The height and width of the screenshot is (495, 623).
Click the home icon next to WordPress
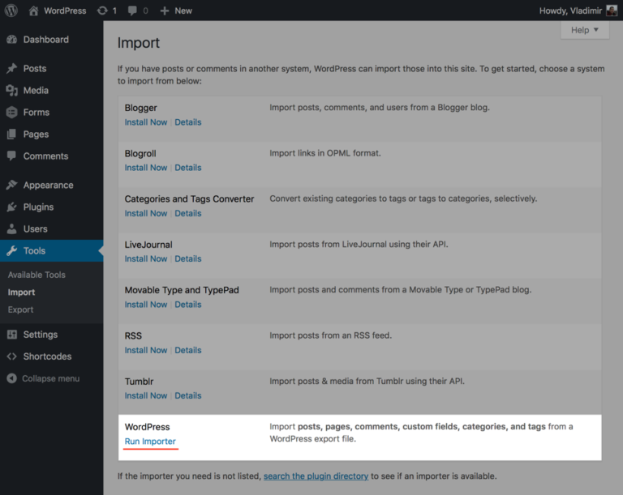(34, 11)
